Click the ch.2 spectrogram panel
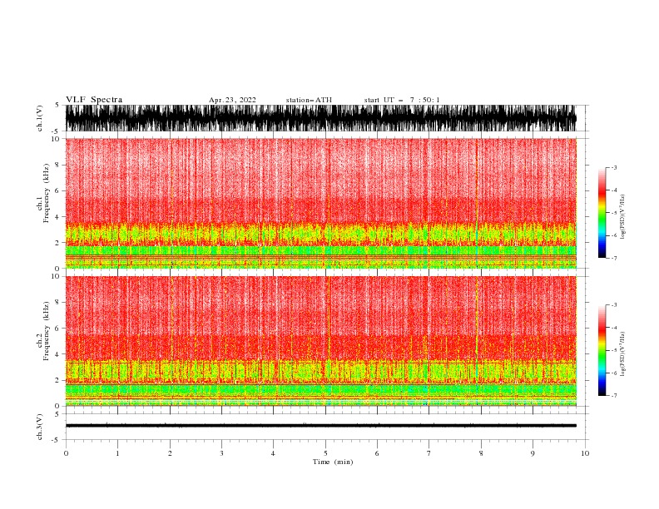The image size is (659, 509). click(320, 341)
